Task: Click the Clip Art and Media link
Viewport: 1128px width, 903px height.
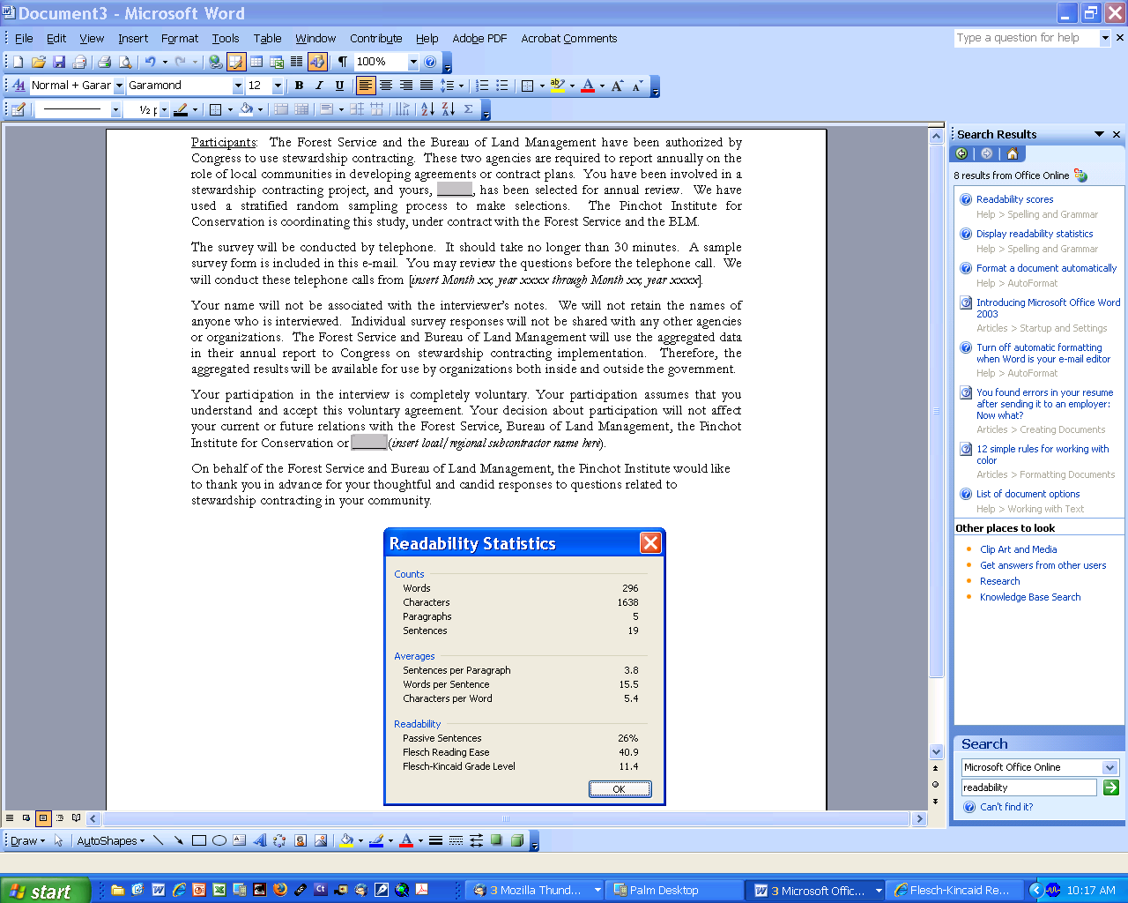Action: 1019,549
